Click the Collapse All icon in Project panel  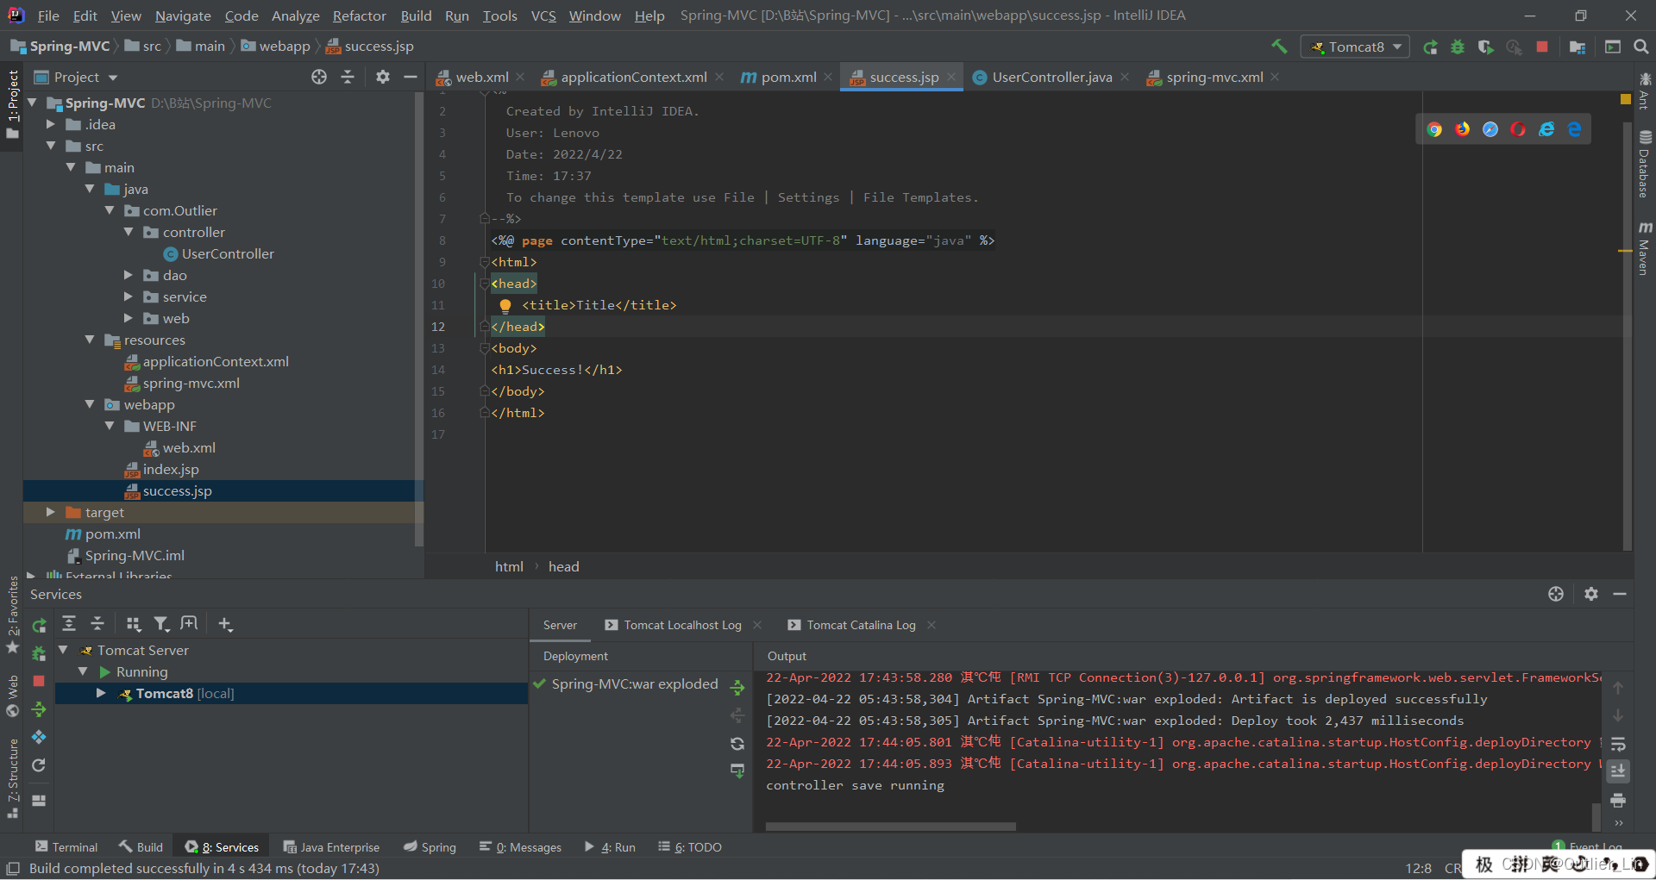[348, 77]
